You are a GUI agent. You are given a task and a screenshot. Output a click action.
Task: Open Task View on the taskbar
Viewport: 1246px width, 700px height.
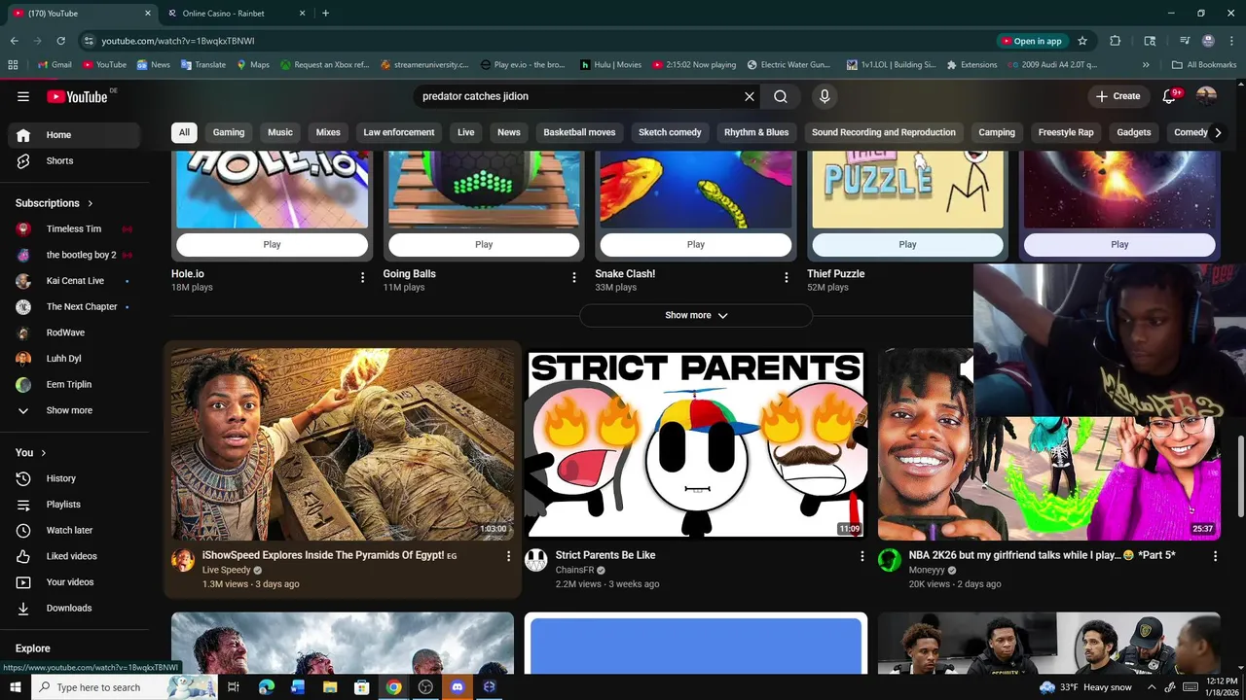[234, 687]
